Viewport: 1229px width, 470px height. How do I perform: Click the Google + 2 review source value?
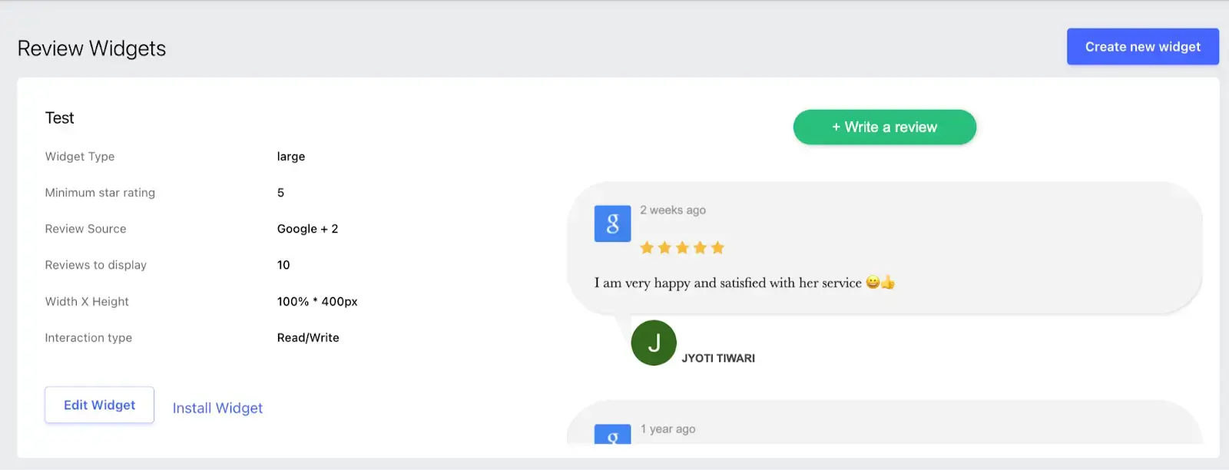[x=307, y=229]
